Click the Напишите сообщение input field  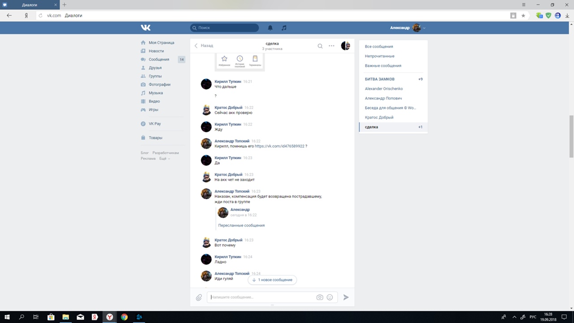coord(262,297)
